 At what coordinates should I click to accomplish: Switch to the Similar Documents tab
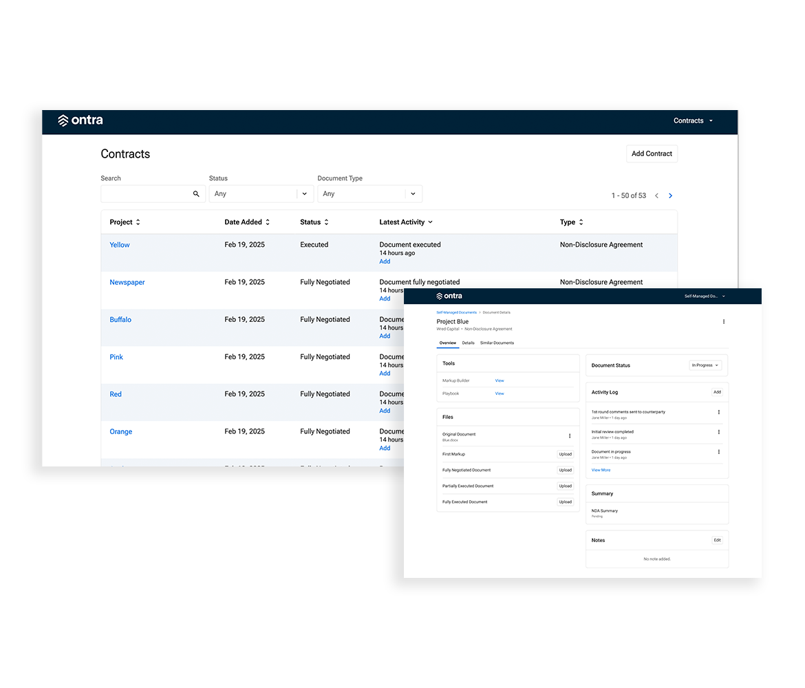pos(497,343)
